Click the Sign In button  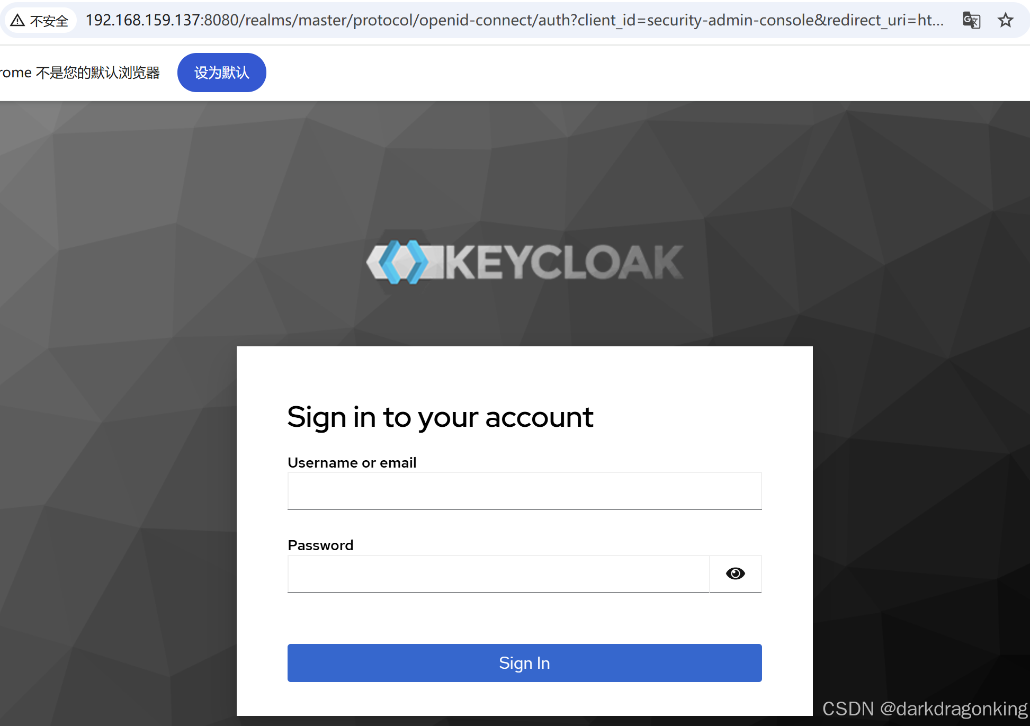pos(524,662)
